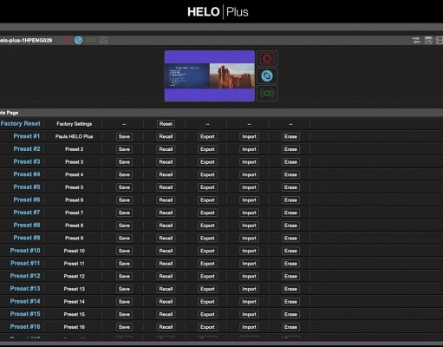This screenshot has height=347, width=443.
Task: Click the device name helo-plus-1HPENG029
Action: [x=26, y=41]
